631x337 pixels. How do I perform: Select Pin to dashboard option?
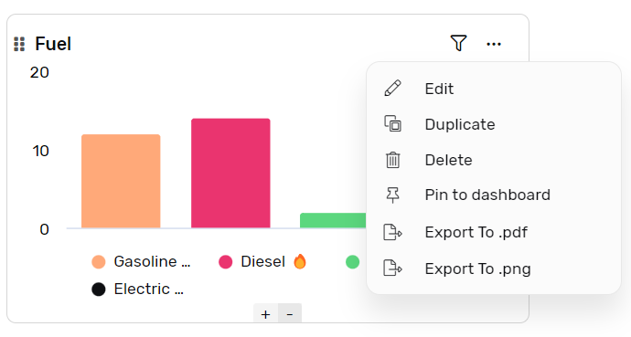point(494,195)
